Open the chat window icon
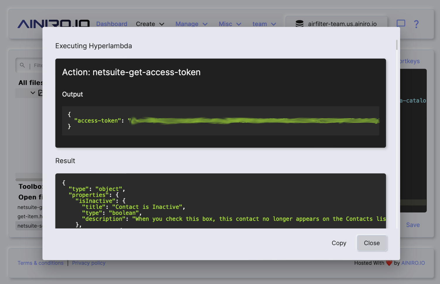 (x=401, y=23)
